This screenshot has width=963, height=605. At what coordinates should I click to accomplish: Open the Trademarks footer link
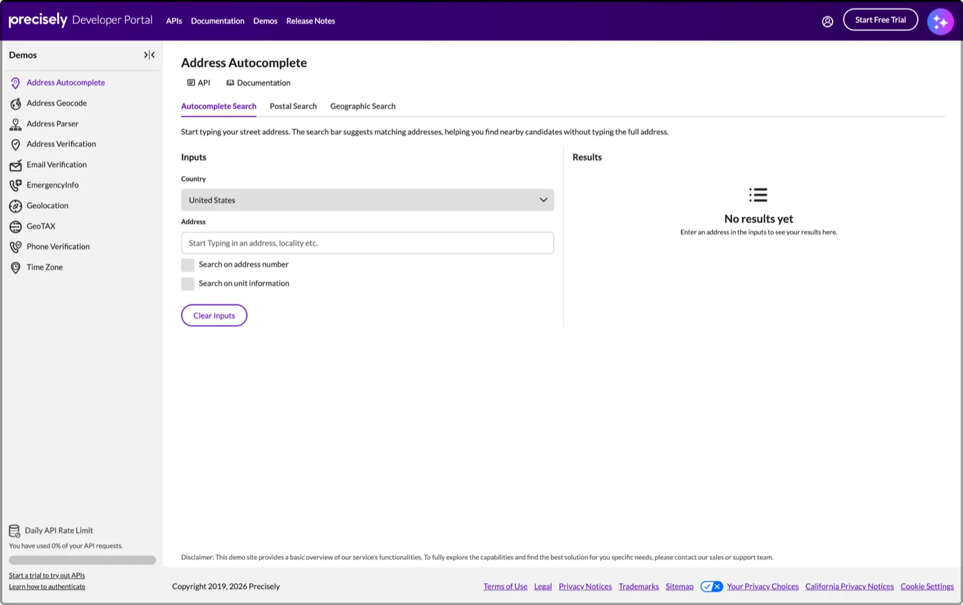pyautogui.click(x=639, y=586)
